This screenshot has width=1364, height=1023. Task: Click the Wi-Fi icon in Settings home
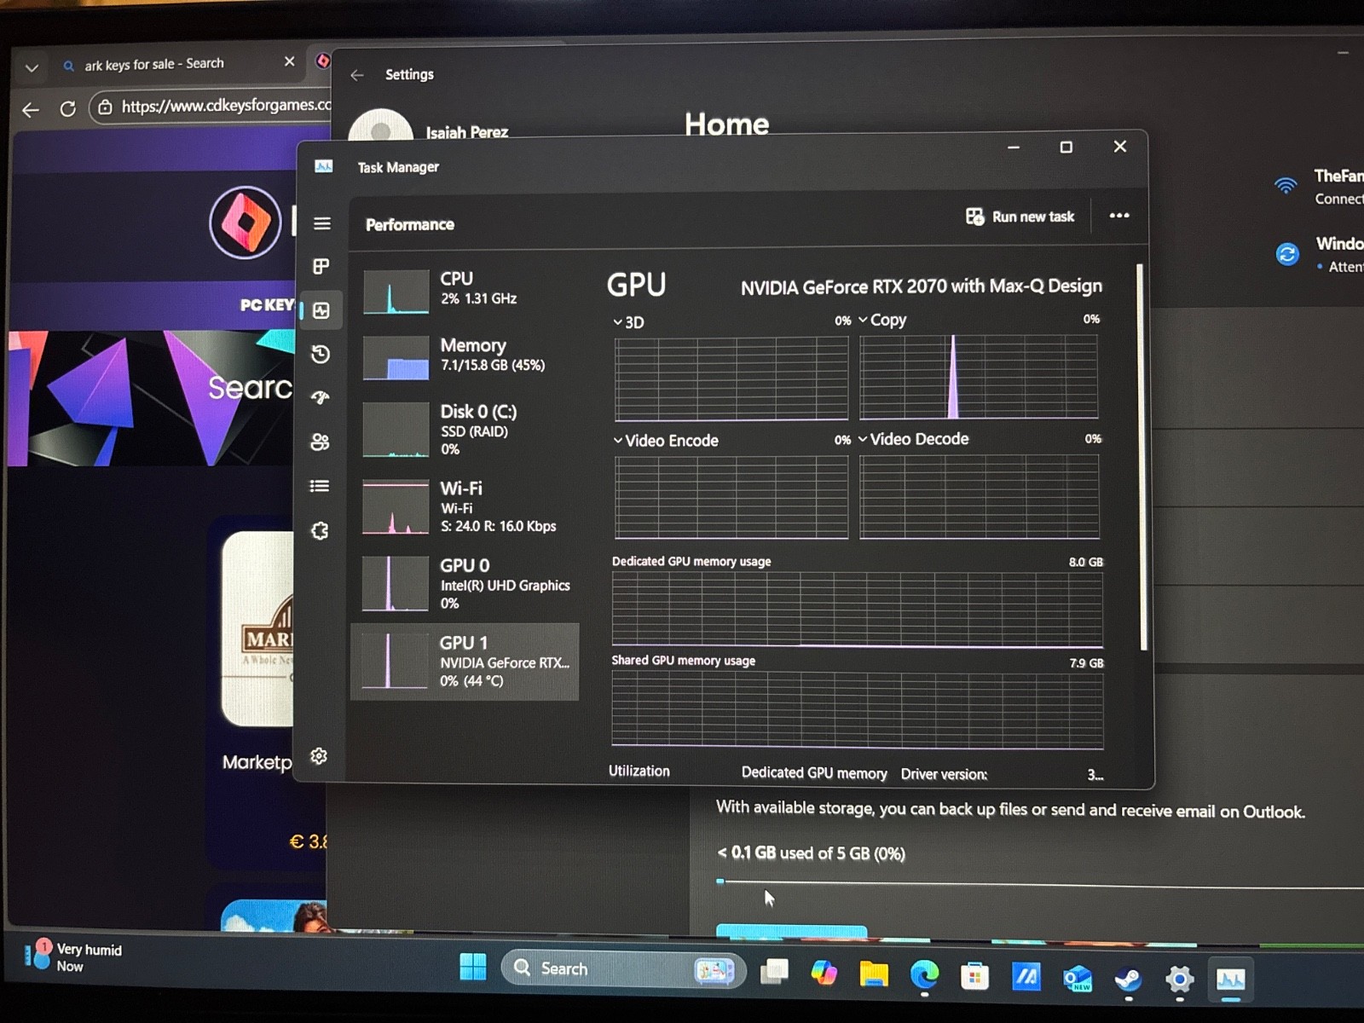click(1286, 185)
